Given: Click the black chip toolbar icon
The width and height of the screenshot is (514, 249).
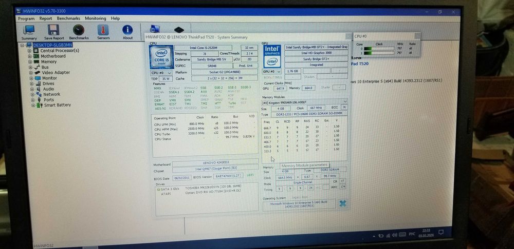Looking at the screenshot, I should point(179,30).
